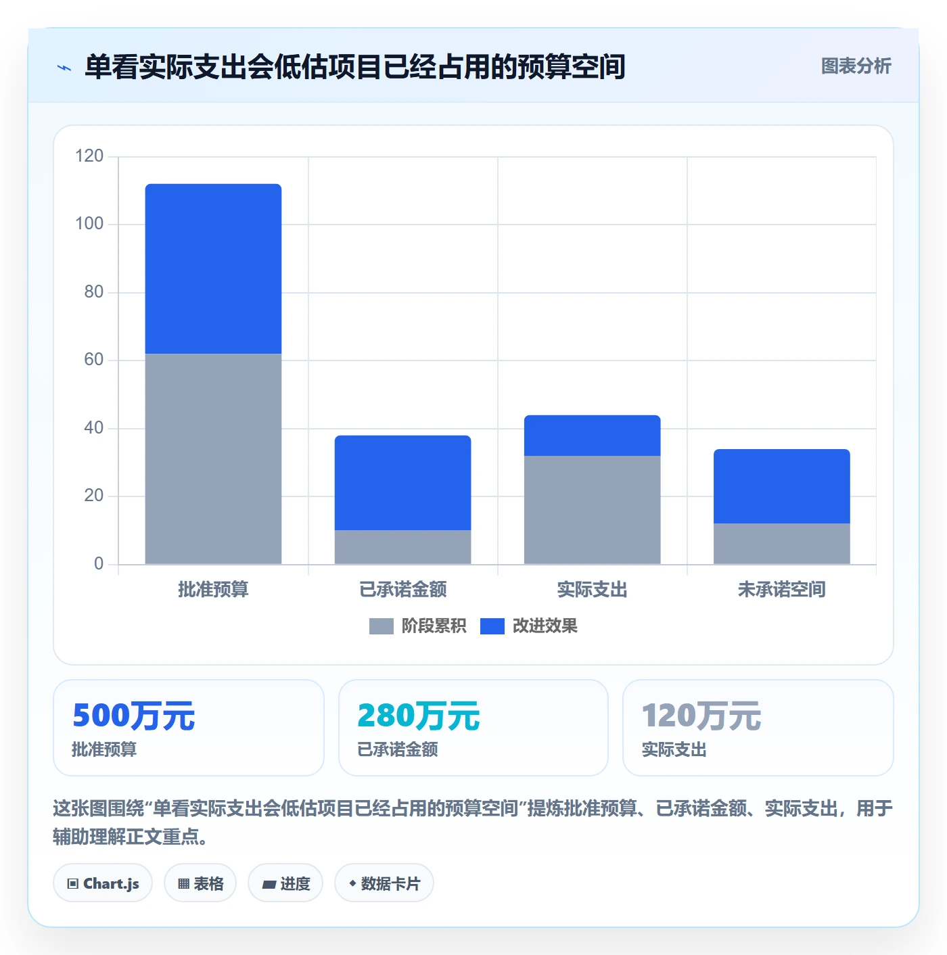Click the 100 y-axis tick label
The width and height of the screenshot is (947, 955).
89,224
